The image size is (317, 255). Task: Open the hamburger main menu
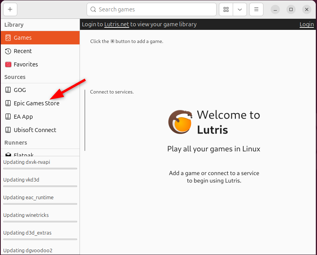click(x=256, y=9)
